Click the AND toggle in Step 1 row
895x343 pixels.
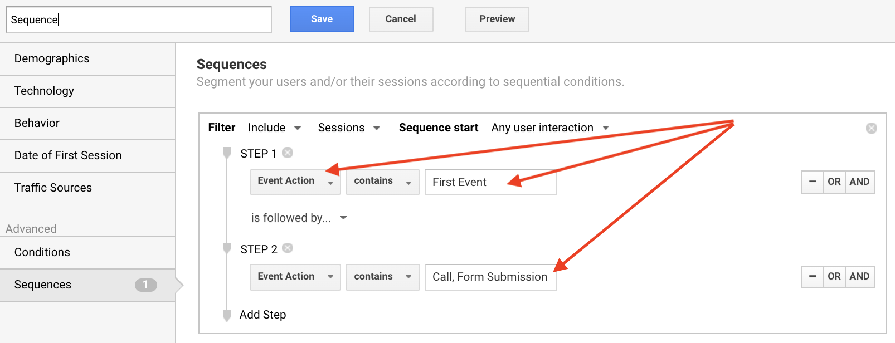859,182
